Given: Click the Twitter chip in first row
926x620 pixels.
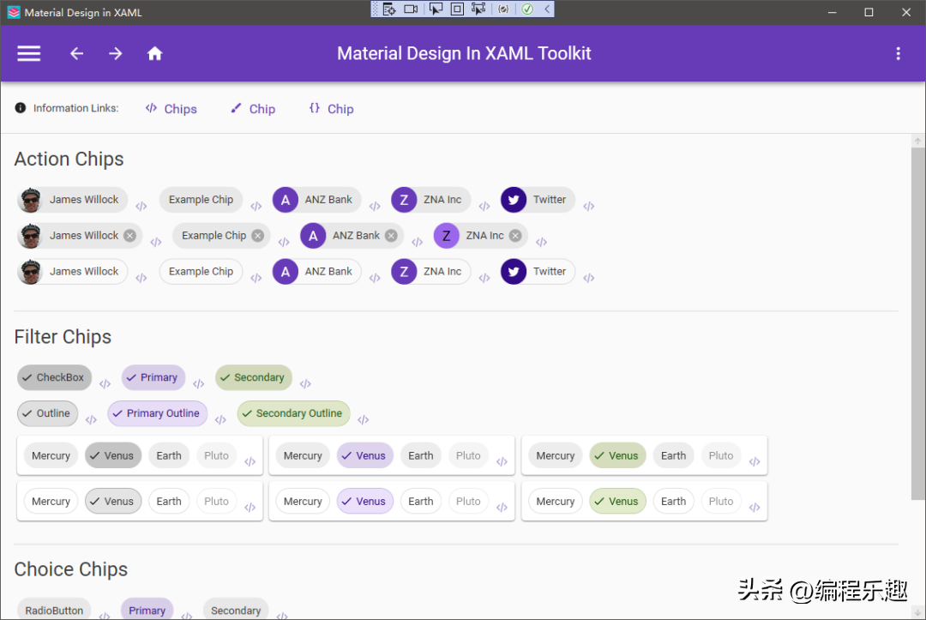Looking at the screenshot, I should (538, 200).
